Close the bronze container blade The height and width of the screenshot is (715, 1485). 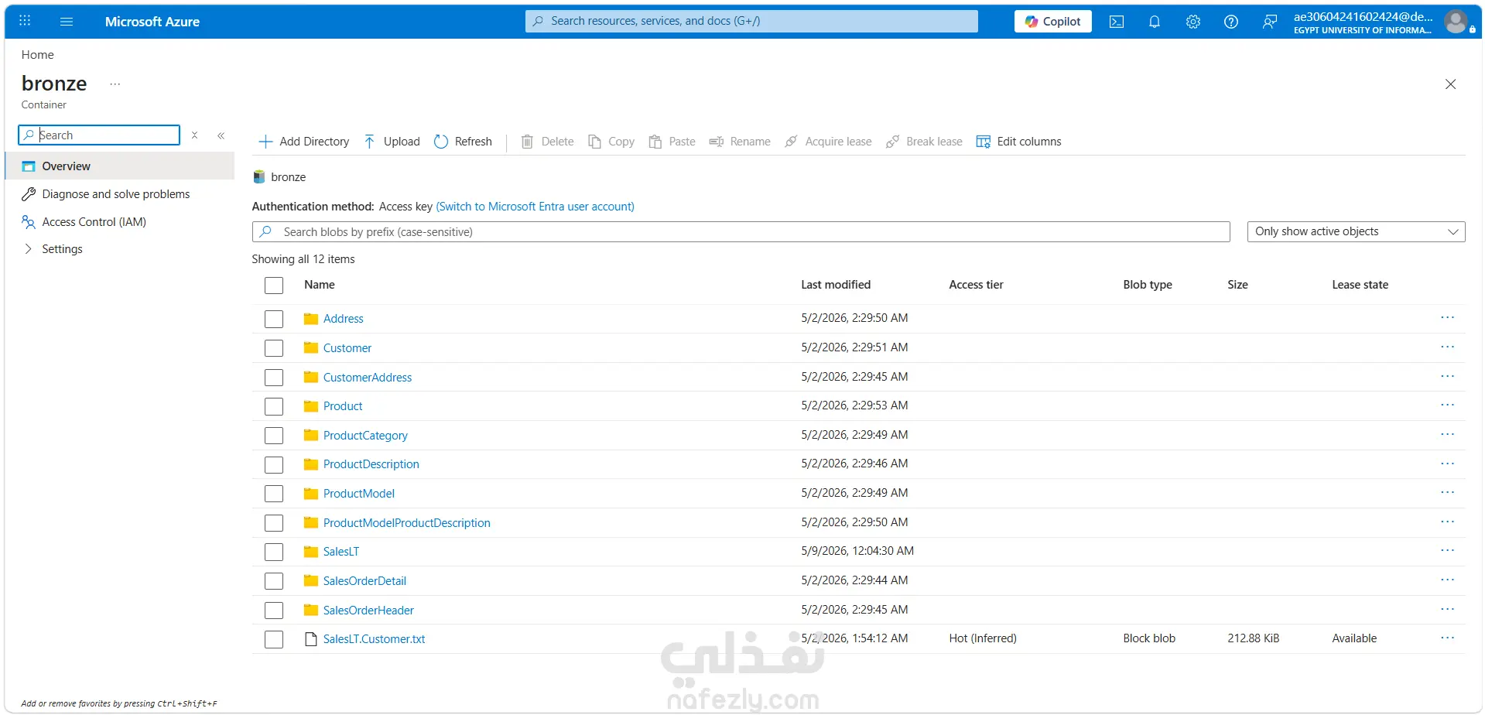[x=1450, y=84]
